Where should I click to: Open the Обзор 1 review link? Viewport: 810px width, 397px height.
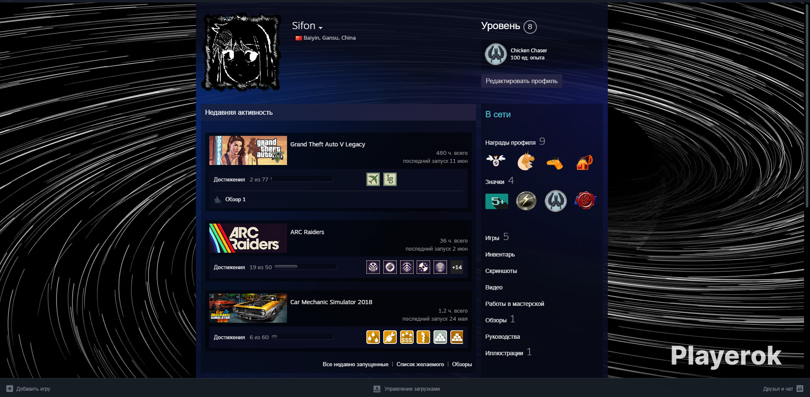[235, 200]
